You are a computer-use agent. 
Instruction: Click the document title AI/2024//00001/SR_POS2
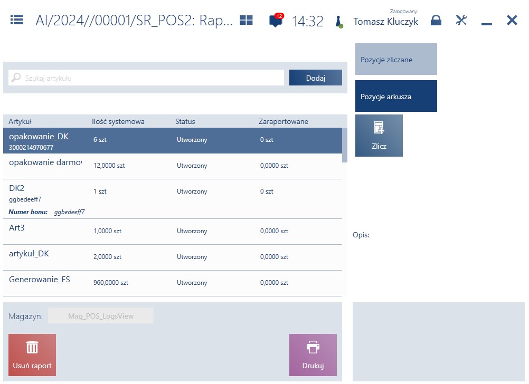pos(134,20)
